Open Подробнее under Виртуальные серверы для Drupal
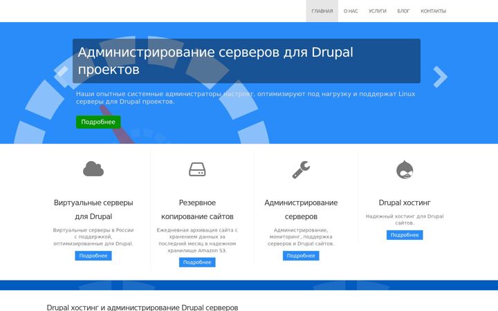Image resolution: width=498 pixels, height=311 pixels. click(93, 256)
